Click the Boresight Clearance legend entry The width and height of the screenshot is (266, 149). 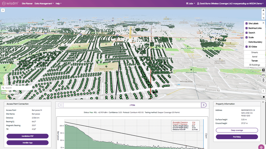pos(180,122)
